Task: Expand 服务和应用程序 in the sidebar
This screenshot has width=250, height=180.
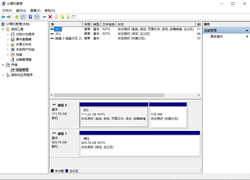Action: (3, 75)
